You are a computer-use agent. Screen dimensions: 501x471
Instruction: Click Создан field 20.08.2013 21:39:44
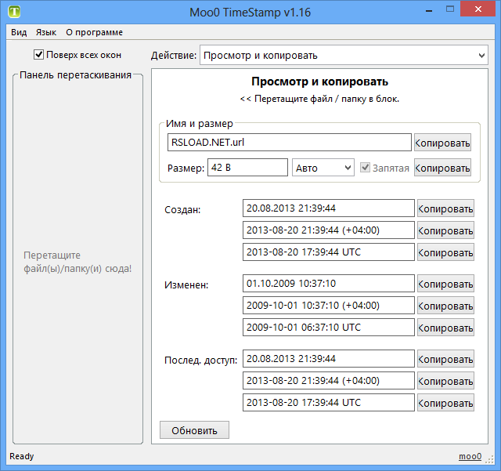pyautogui.click(x=329, y=208)
